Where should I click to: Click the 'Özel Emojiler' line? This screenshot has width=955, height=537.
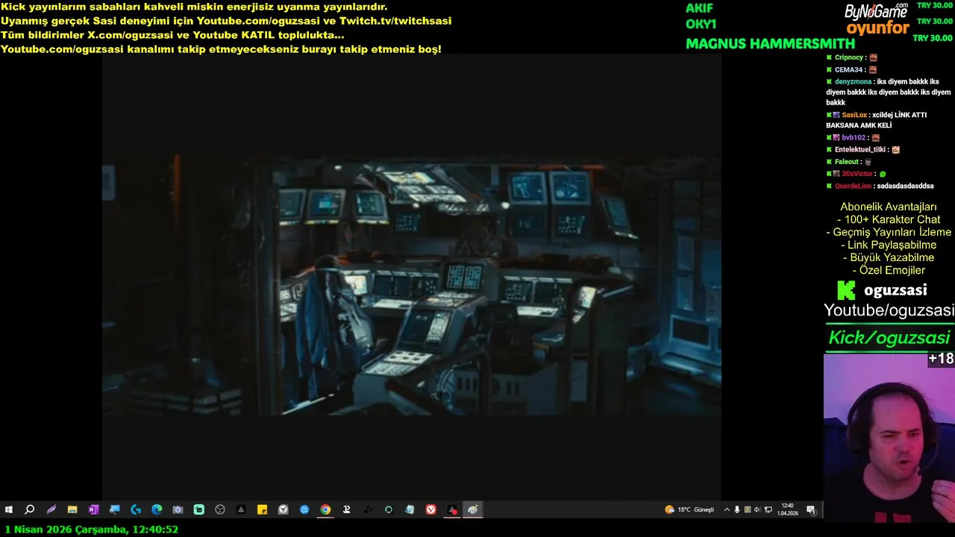point(889,270)
